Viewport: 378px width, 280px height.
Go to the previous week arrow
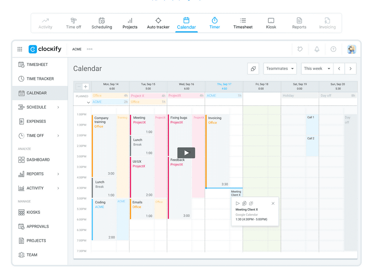coord(339,69)
